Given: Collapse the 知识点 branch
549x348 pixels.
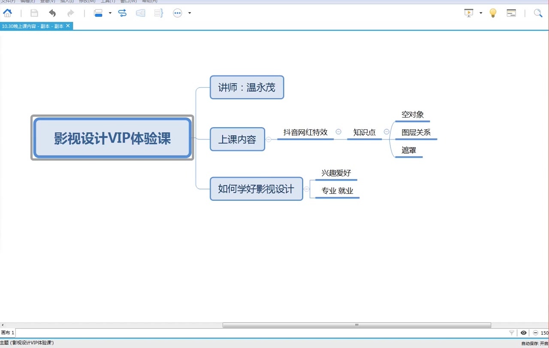Looking at the screenshot, I should 386,132.
